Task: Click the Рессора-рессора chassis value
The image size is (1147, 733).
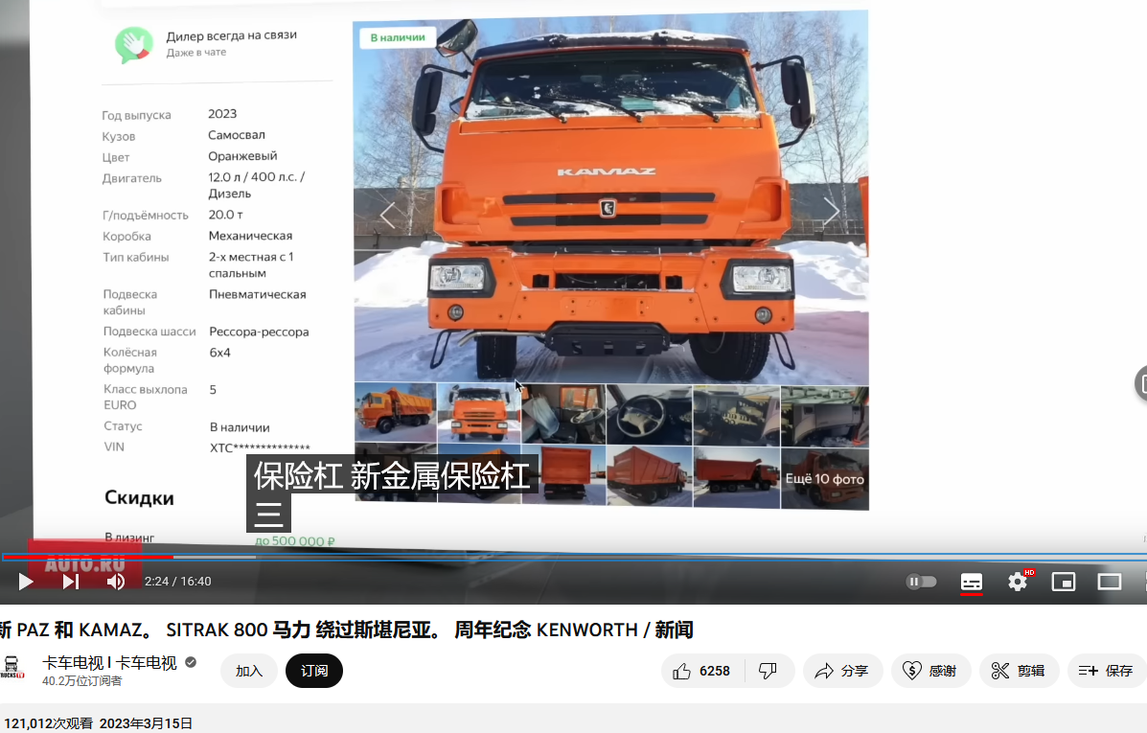Action: point(259,332)
